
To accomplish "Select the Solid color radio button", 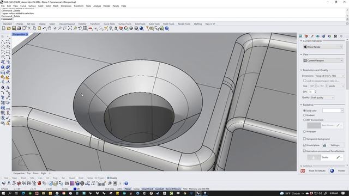I will (304, 111).
